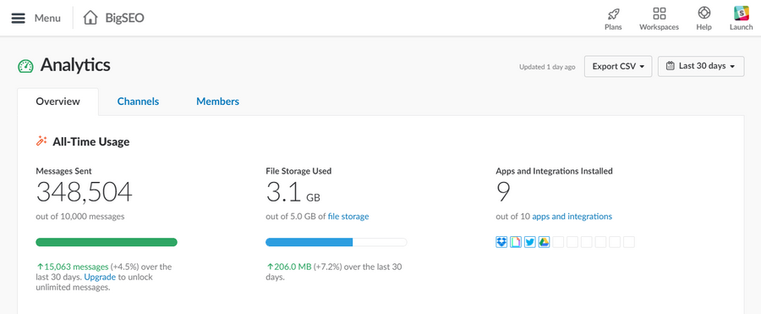
Task: Open the apps and integrations link
Action: (572, 217)
